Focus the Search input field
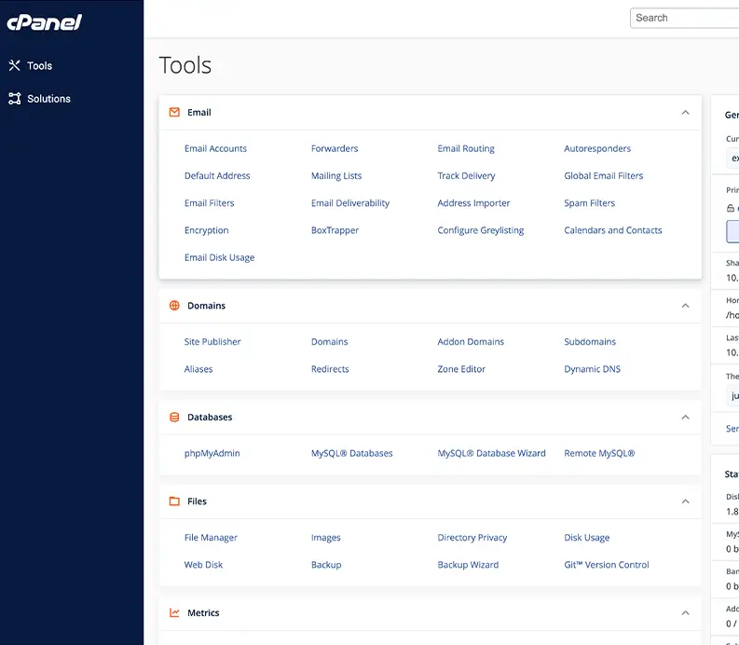Screen dimensions: 739x645 point(685,18)
